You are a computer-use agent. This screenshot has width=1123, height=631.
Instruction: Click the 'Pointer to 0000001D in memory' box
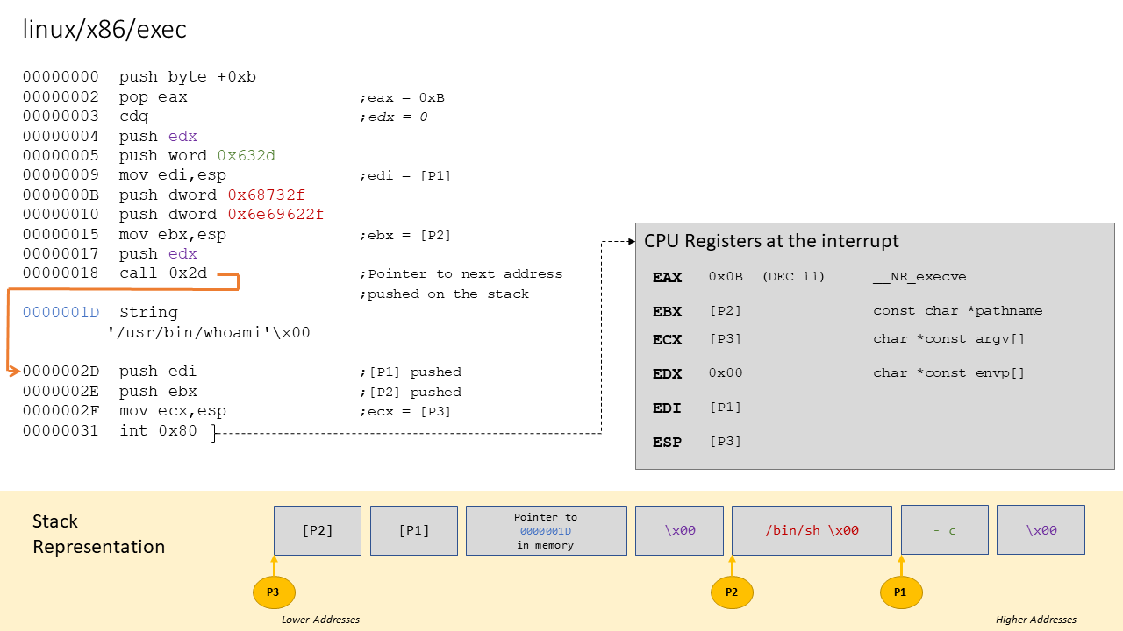pos(547,530)
